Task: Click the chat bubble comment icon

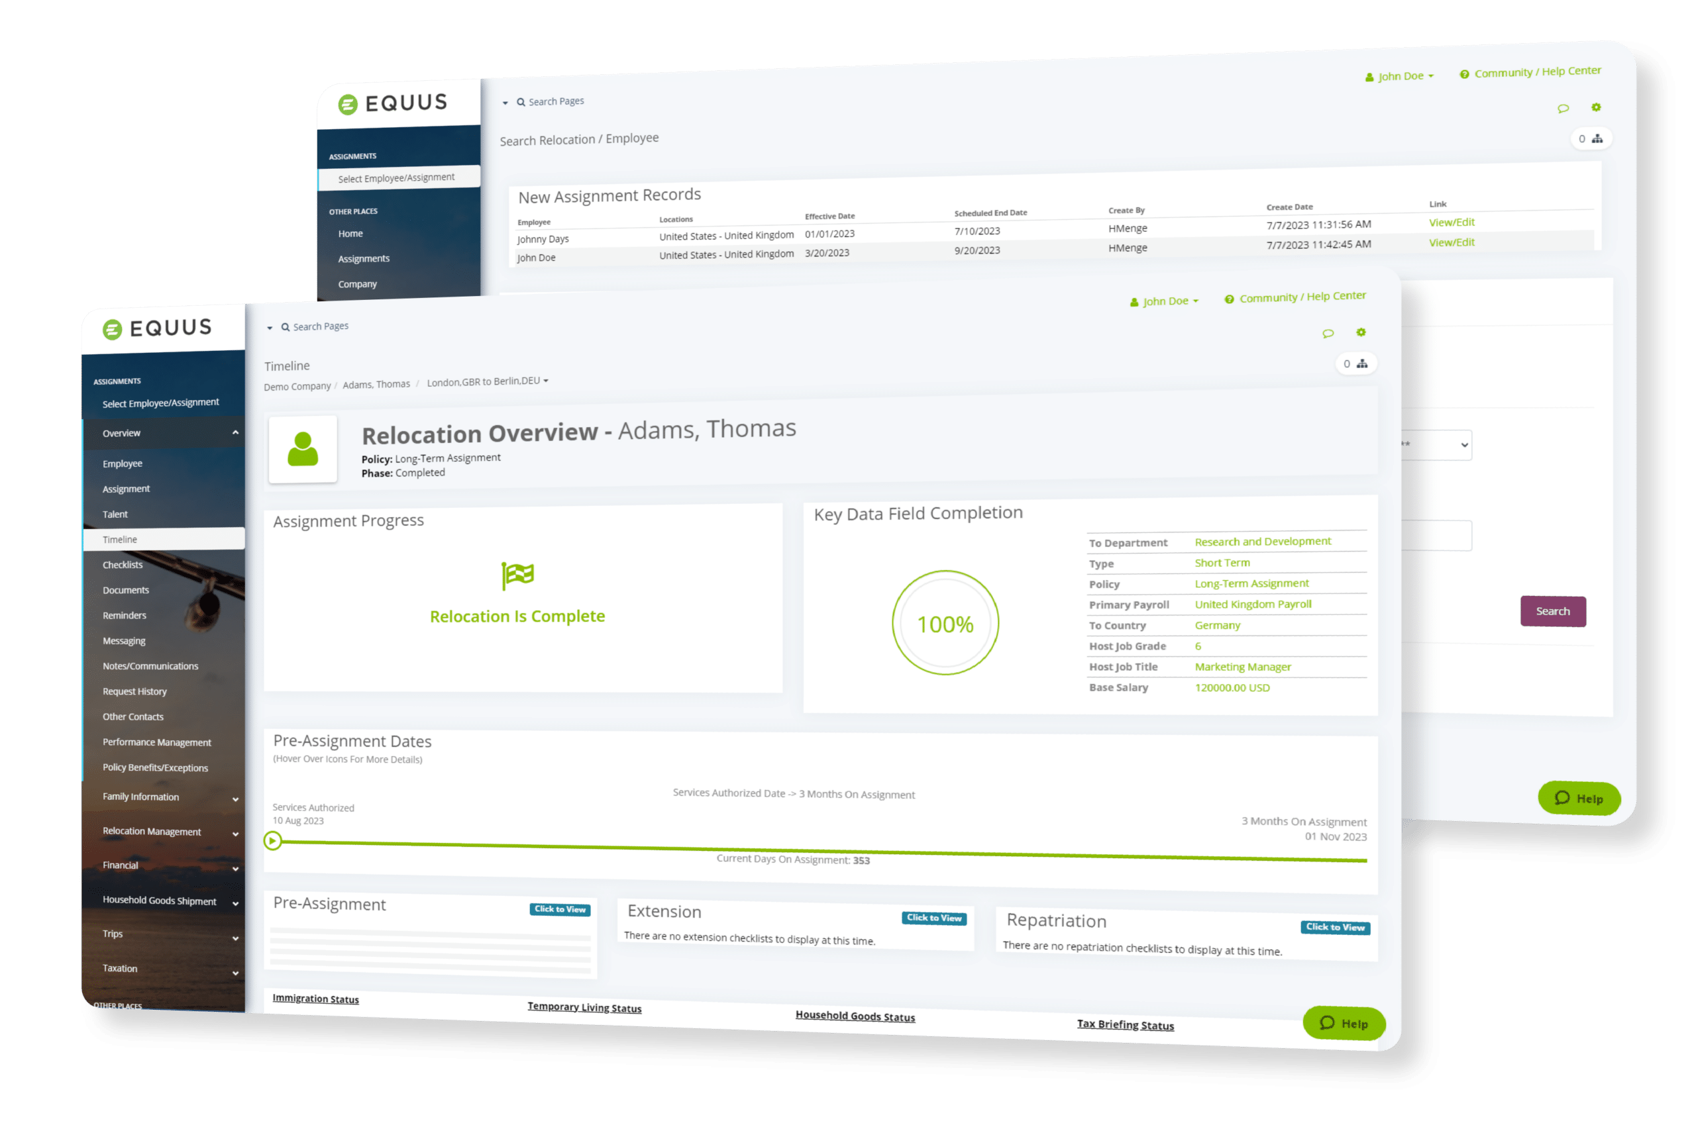Action: pyautogui.click(x=1328, y=331)
